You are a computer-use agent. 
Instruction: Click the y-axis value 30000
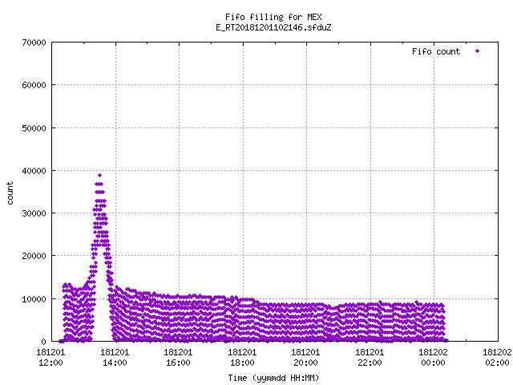[34, 213]
